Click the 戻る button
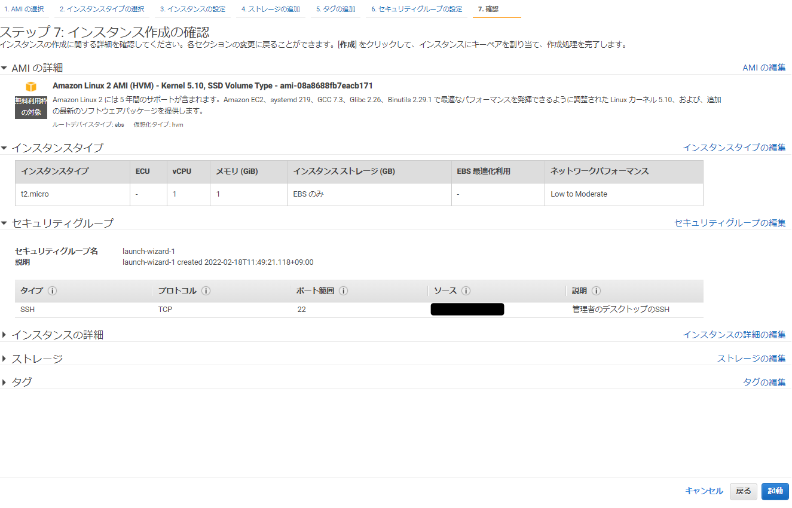The height and width of the screenshot is (508, 792). pos(744,491)
